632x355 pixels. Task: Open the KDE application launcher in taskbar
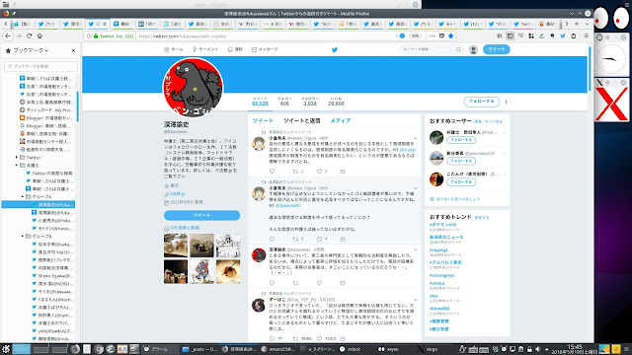point(5,349)
